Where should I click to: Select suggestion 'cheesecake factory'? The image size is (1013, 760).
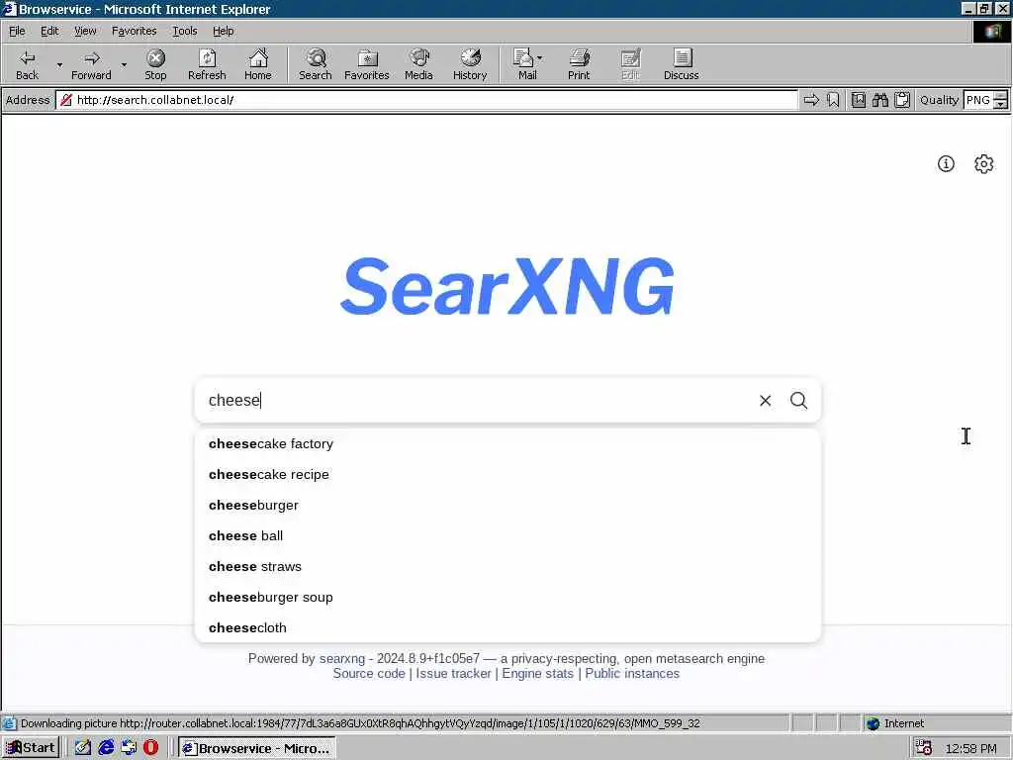pyautogui.click(x=507, y=444)
